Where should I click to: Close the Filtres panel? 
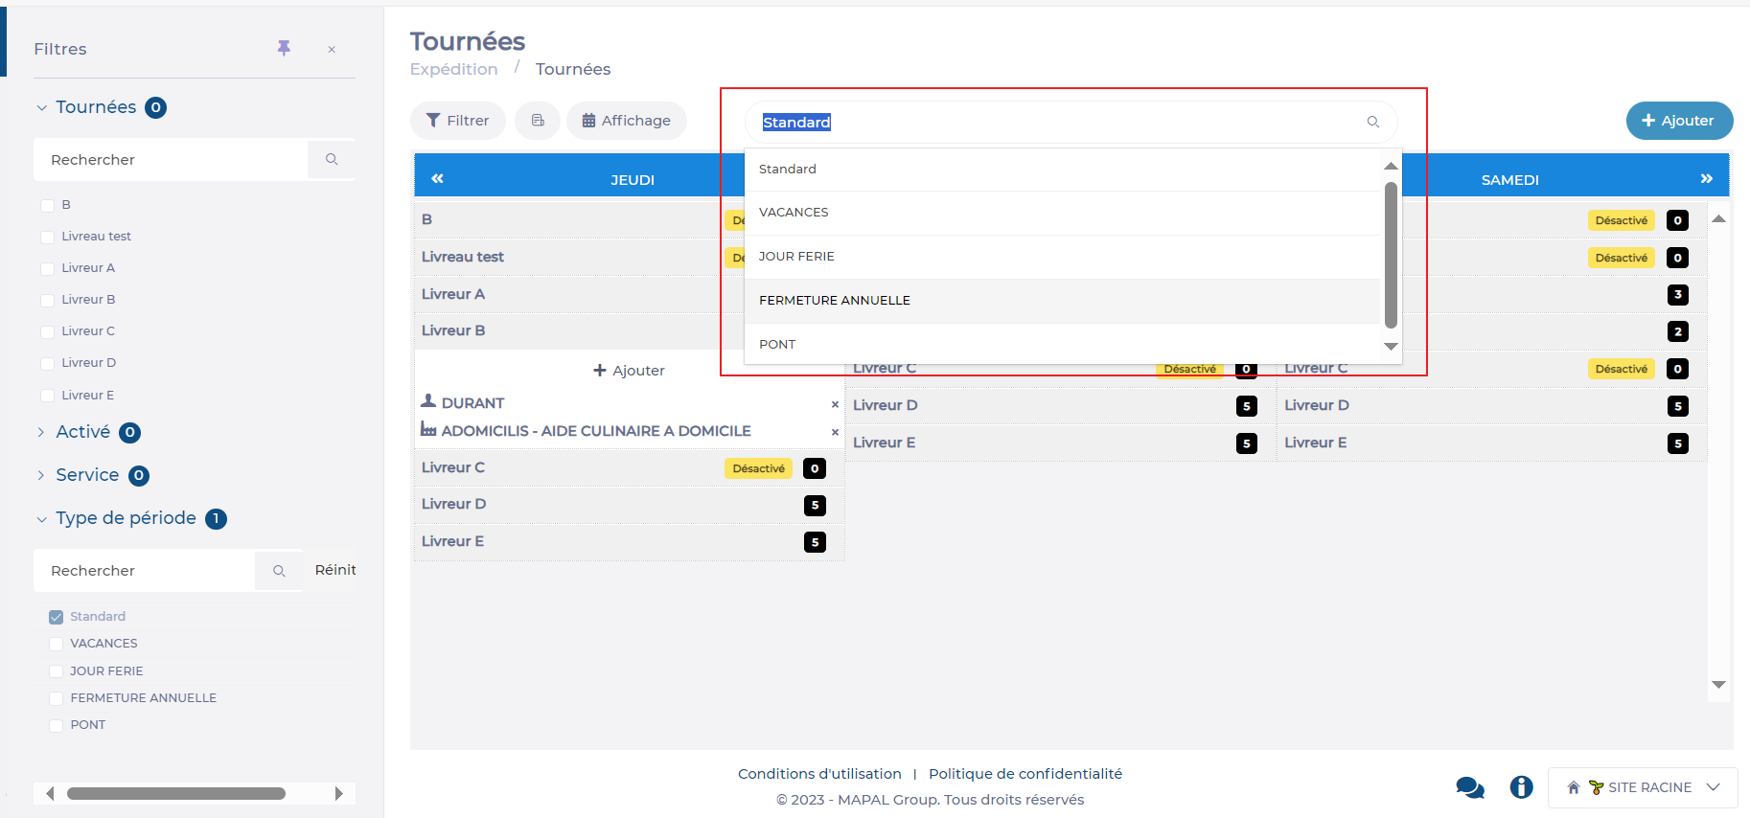(x=332, y=50)
